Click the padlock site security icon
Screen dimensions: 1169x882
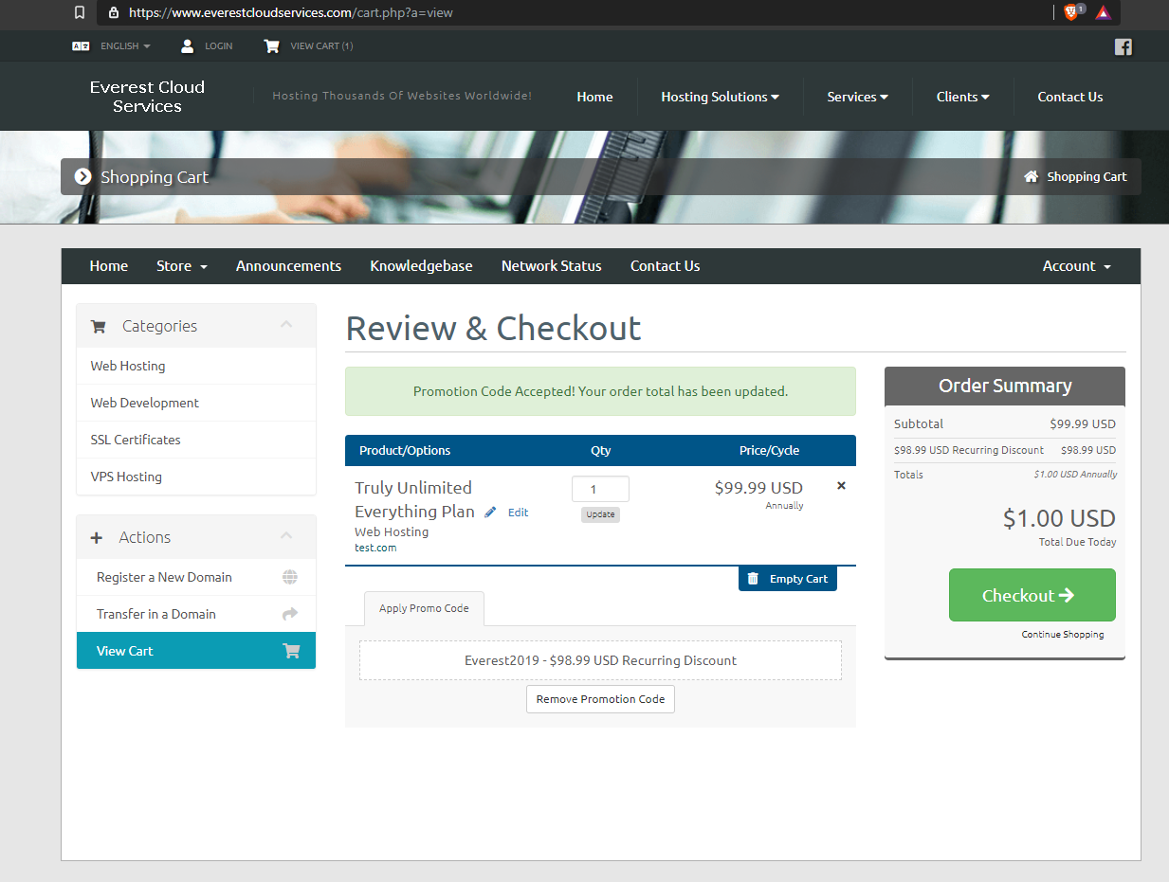coord(114,12)
